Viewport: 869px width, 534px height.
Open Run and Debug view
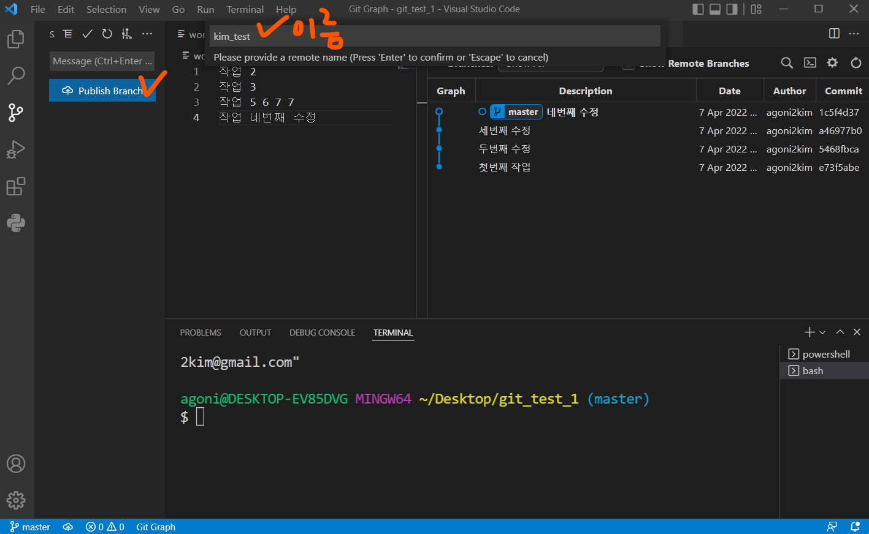point(15,149)
